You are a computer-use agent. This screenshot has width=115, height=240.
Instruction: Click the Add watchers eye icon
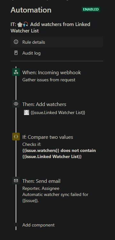(x=16, y=104)
